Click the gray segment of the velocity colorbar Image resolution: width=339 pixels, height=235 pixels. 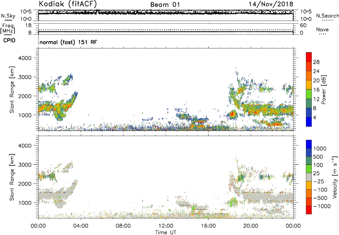tap(309, 177)
